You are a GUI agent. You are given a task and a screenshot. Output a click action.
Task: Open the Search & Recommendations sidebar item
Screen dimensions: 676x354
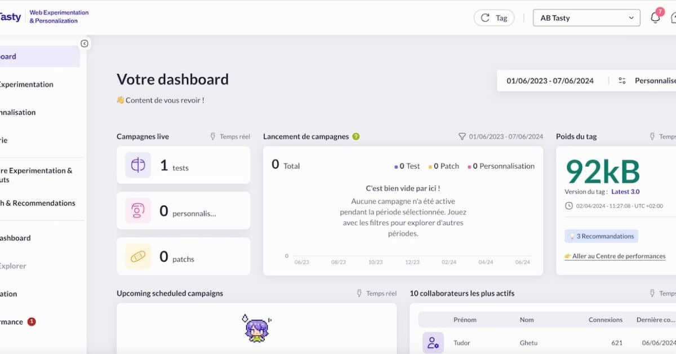pos(37,203)
